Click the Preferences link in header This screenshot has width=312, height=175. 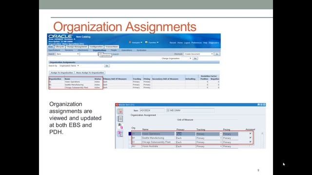(196, 43)
